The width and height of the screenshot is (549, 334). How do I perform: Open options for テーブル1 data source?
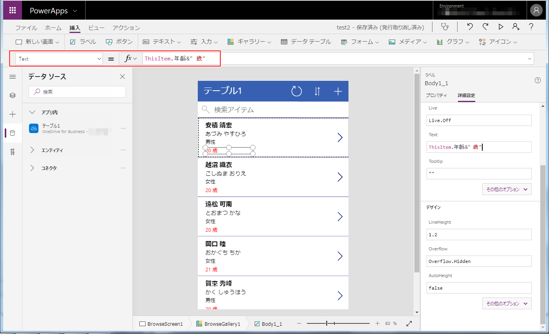(x=123, y=128)
